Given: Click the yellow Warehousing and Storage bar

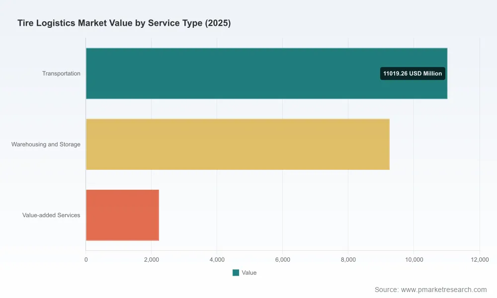Looking at the screenshot, I should coord(238,145).
